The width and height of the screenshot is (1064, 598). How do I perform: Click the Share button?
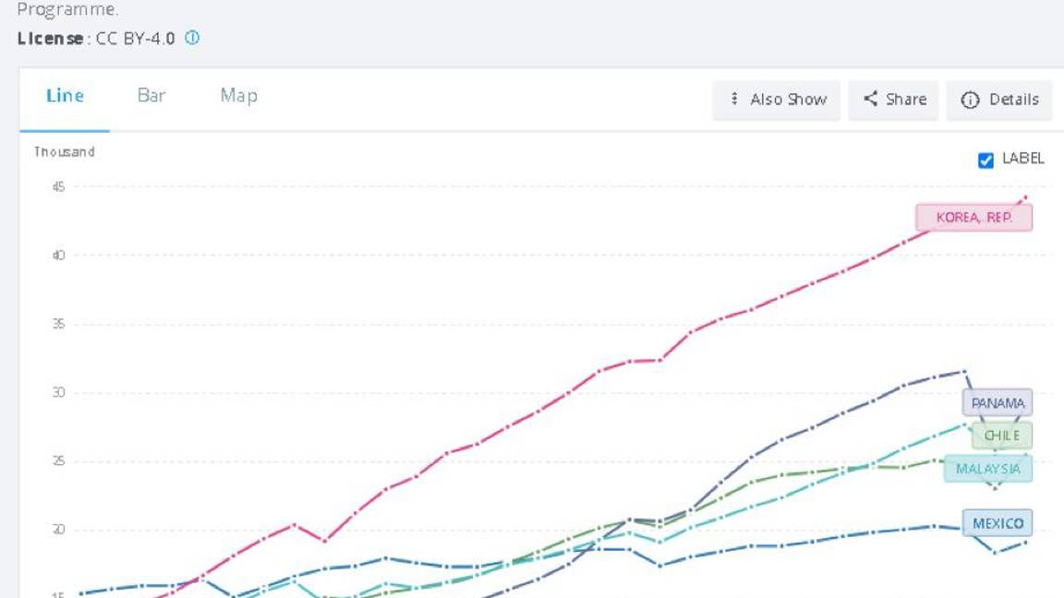pos(894,100)
